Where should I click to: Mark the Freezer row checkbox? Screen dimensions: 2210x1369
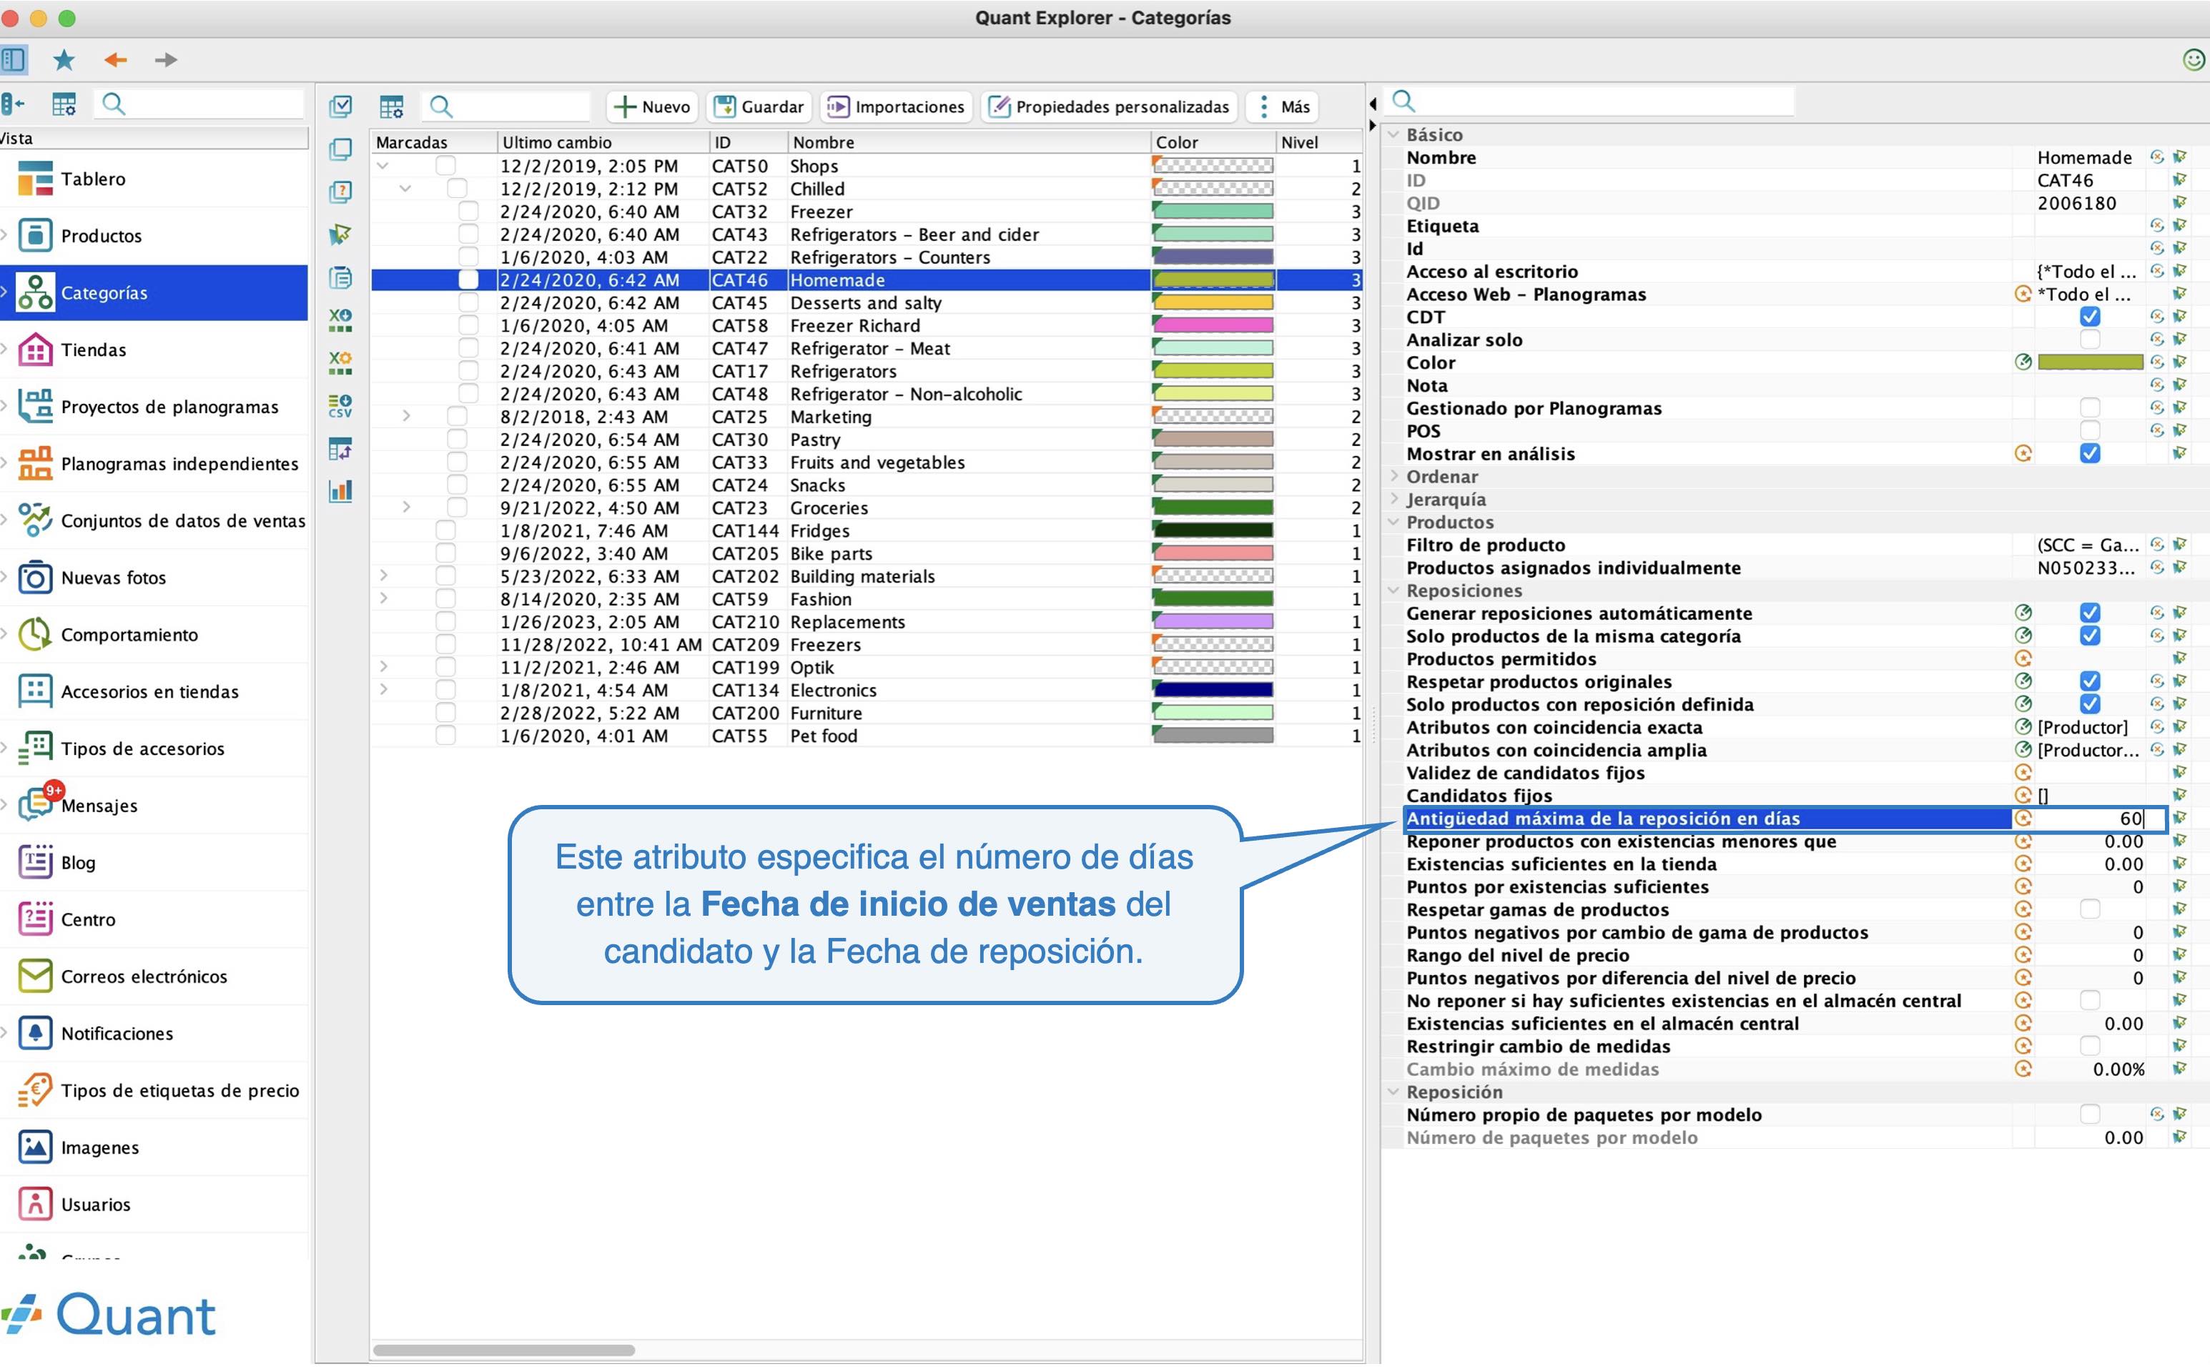[x=468, y=211]
